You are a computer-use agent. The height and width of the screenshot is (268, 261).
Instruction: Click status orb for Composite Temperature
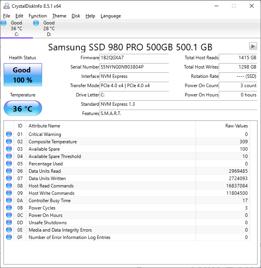9,141
